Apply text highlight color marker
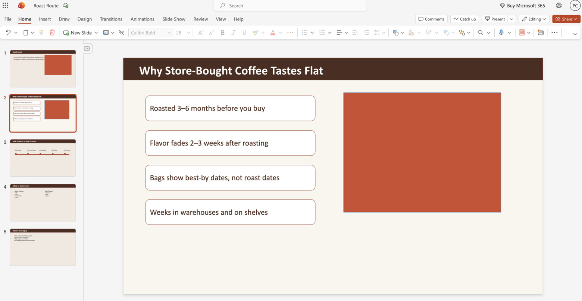582x301 pixels. (x=255, y=32)
